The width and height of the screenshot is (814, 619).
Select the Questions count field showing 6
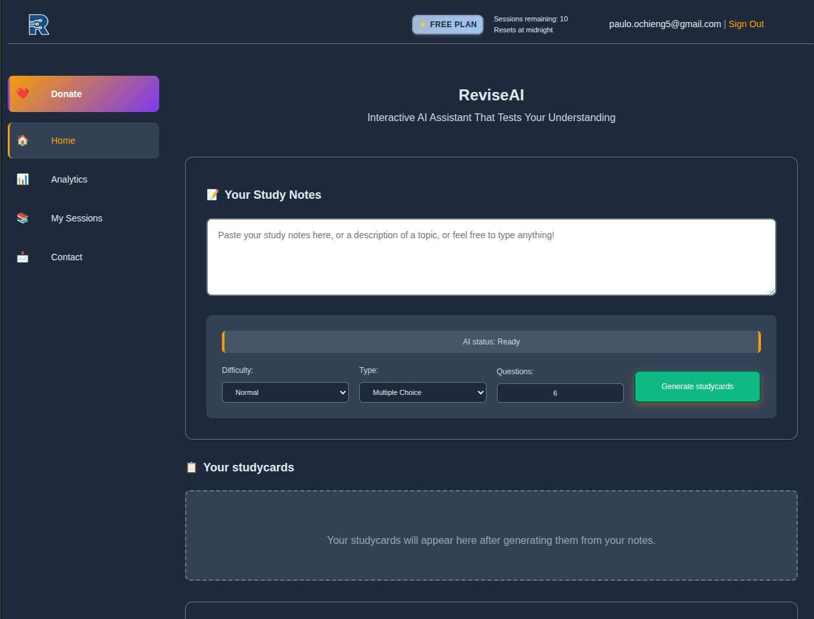click(560, 392)
